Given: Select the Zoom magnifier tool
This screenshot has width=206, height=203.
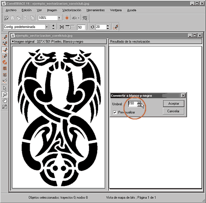Looking at the screenshot, I should click(x=5, y=94).
